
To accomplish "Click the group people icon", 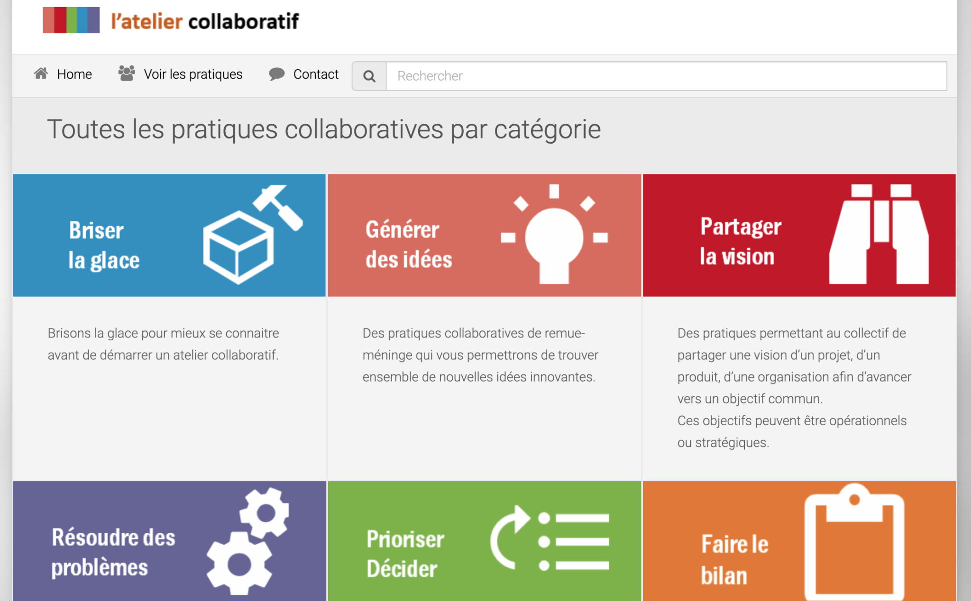I will (x=127, y=73).
